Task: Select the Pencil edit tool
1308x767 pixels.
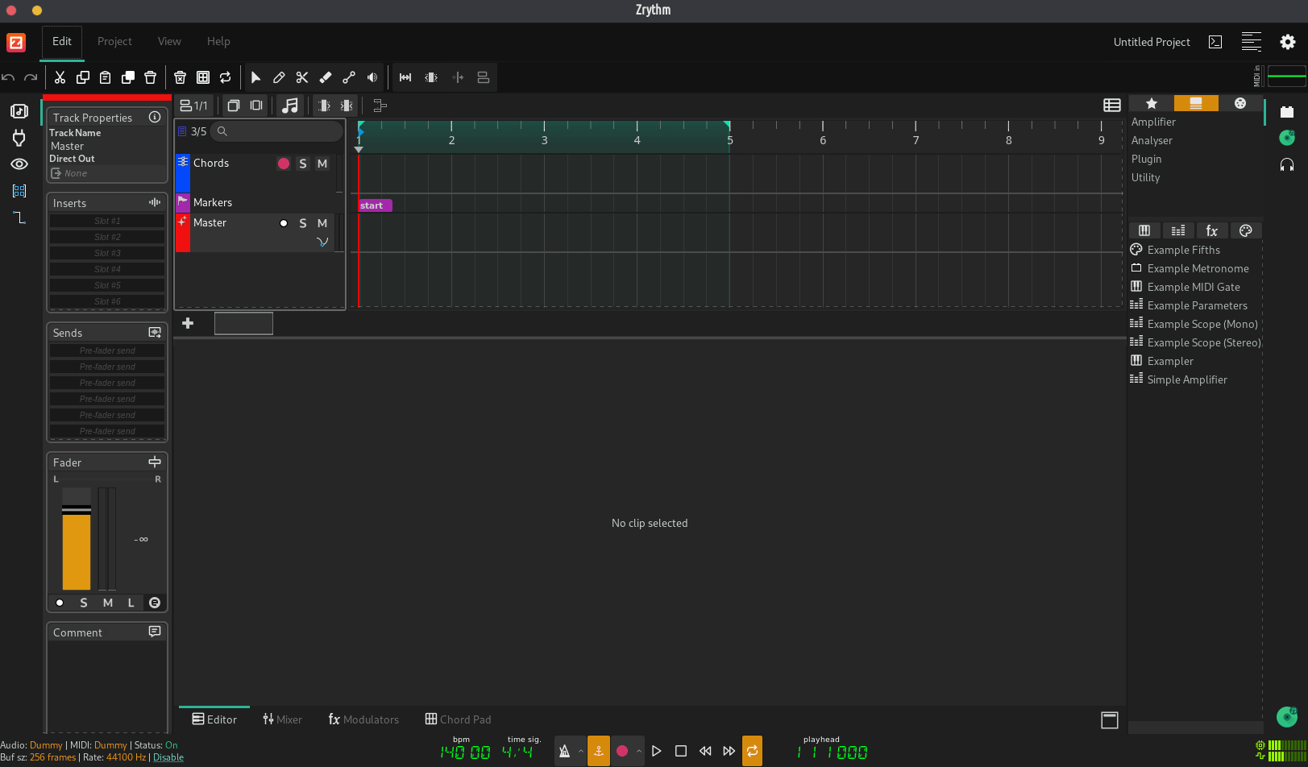Action: tap(279, 77)
